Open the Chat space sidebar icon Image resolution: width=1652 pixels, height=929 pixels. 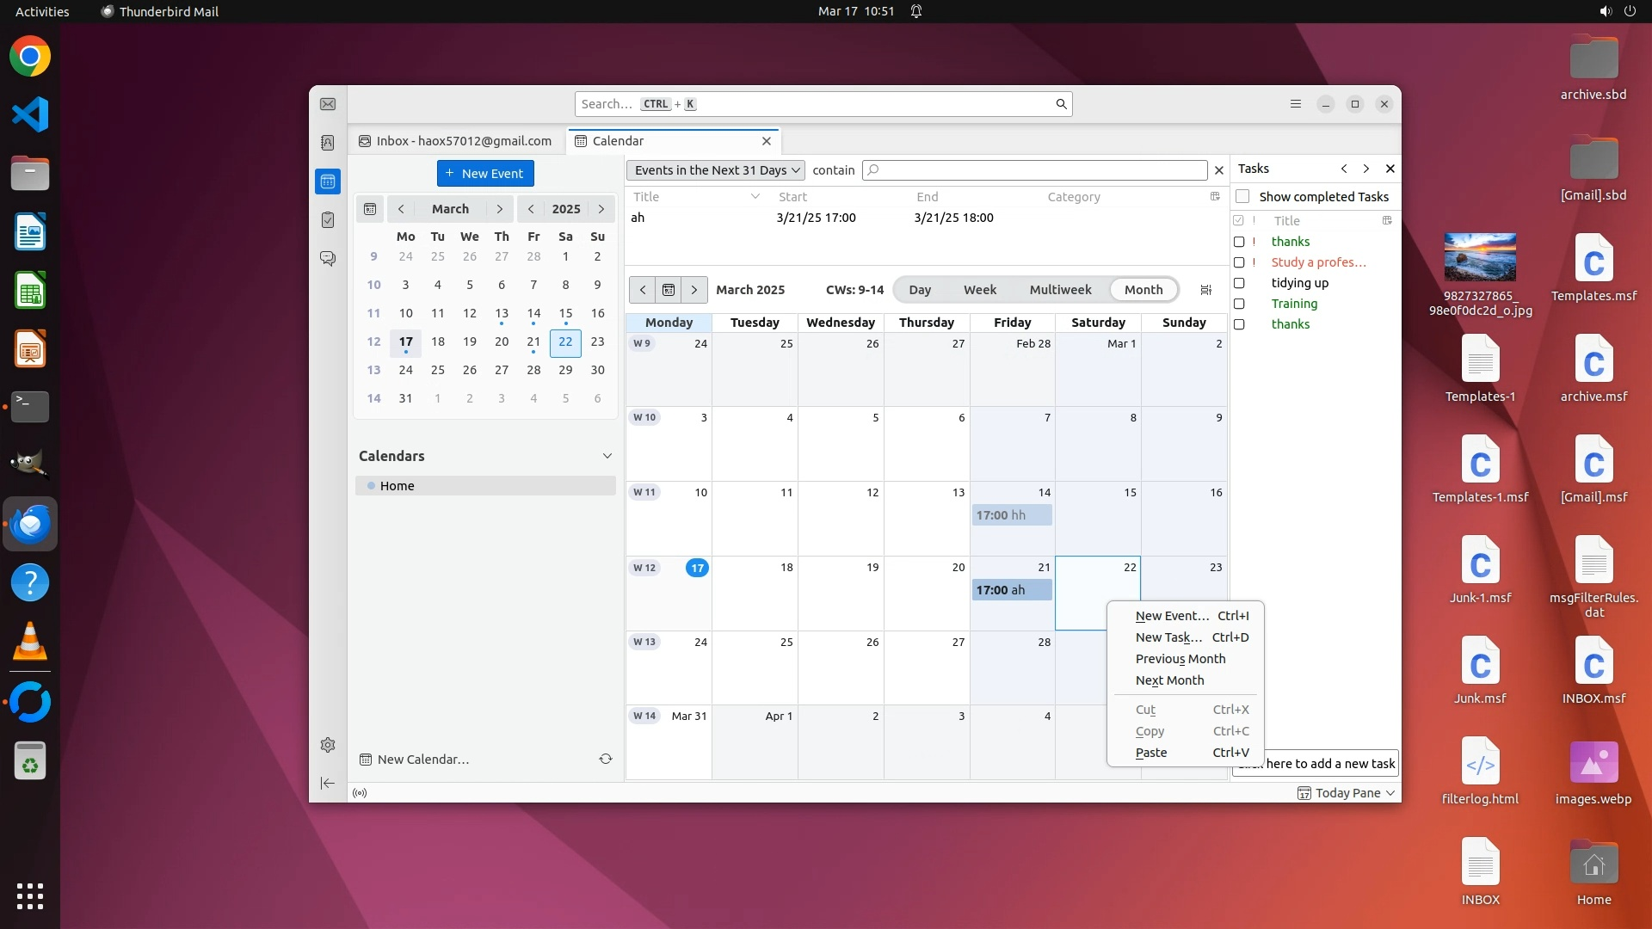(328, 258)
